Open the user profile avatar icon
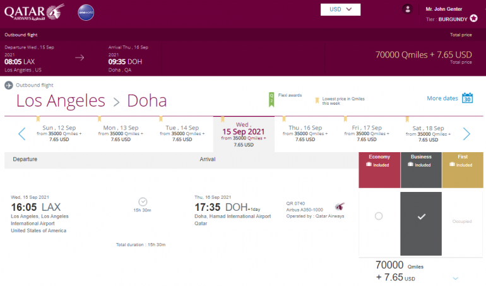The width and height of the screenshot is (486, 286). pyautogui.click(x=408, y=9)
